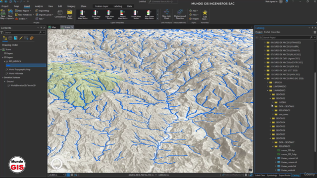
Task: Click the scene navigator compass control
Action: pyautogui.click(x=56, y=164)
